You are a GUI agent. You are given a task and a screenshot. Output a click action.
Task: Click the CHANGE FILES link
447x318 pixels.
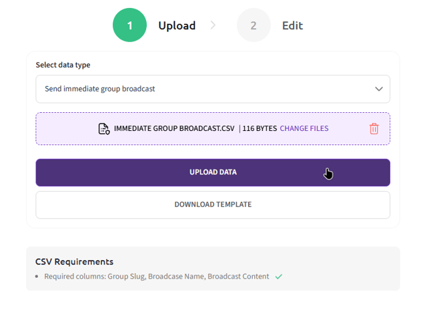tap(304, 128)
